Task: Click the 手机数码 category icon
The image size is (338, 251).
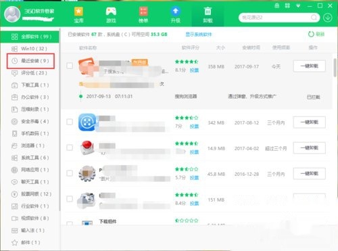Action: click(x=14, y=133)
